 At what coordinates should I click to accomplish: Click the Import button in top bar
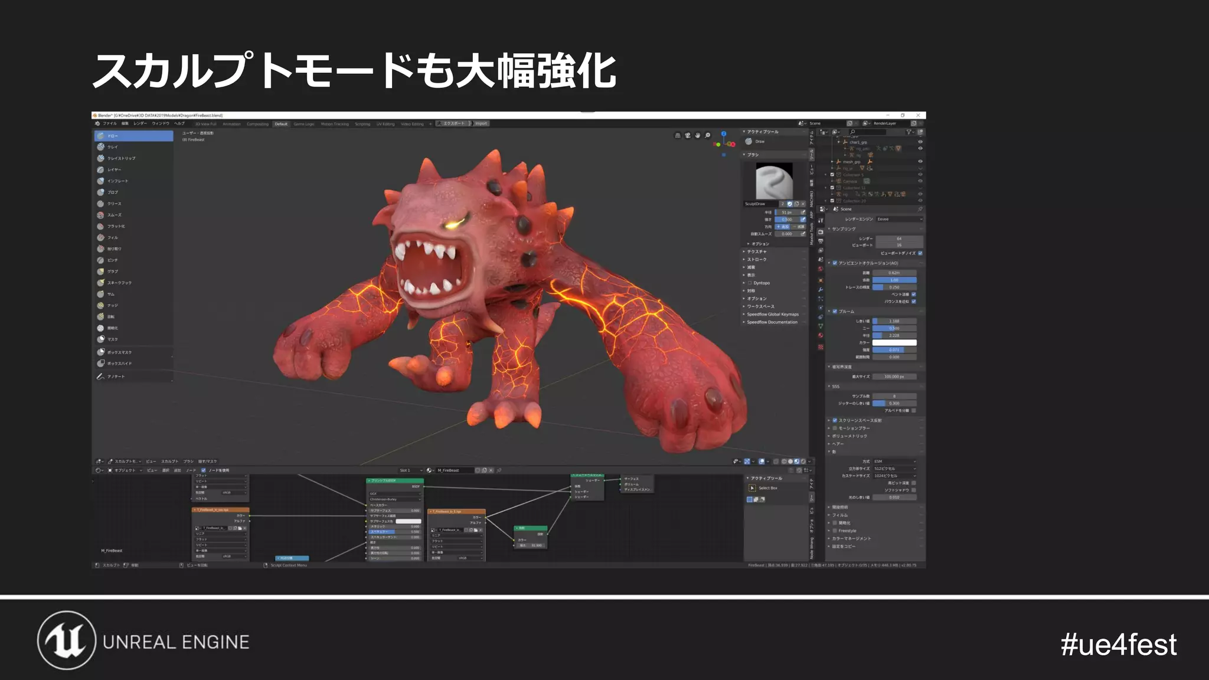pyautogui.click(x=481, y=123)
